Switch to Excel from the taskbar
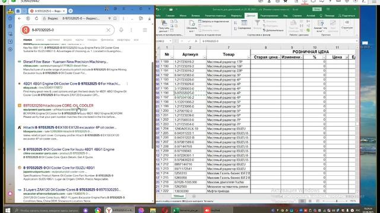Image resolution: width=380 pixels, height=213 pixels. [186, 211]
